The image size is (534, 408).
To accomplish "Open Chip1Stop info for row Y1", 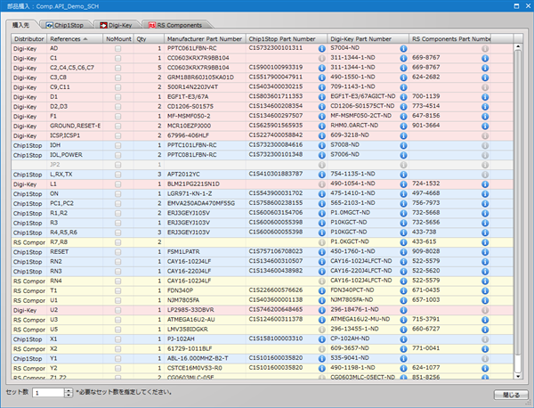I will pyautogui.click(x=322, y=359).
